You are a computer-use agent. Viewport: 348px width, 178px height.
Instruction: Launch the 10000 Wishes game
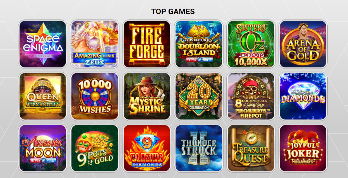[x=95, y=96]
